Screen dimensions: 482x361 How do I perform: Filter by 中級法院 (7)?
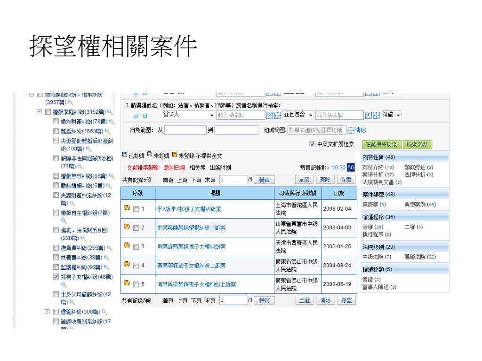click(x=377, y=257)
